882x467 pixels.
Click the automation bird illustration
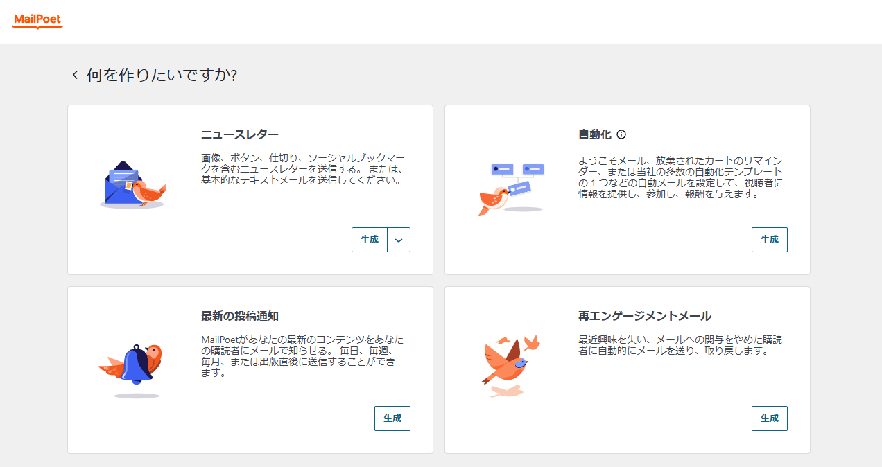(511, 188)
